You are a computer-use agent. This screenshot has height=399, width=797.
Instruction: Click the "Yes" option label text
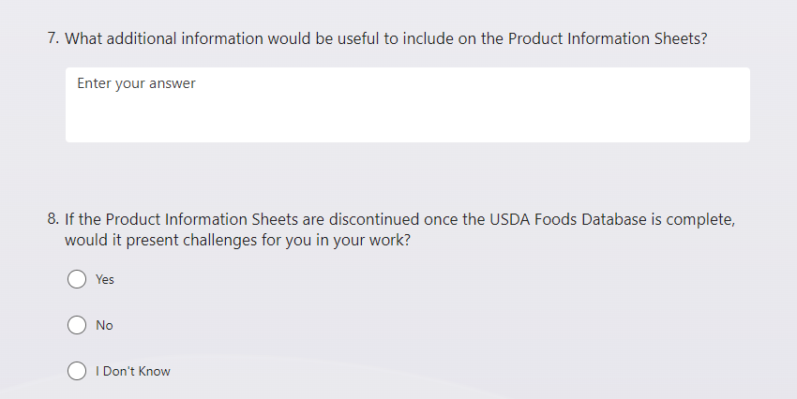pyautogui.click(x=105, y=279)
